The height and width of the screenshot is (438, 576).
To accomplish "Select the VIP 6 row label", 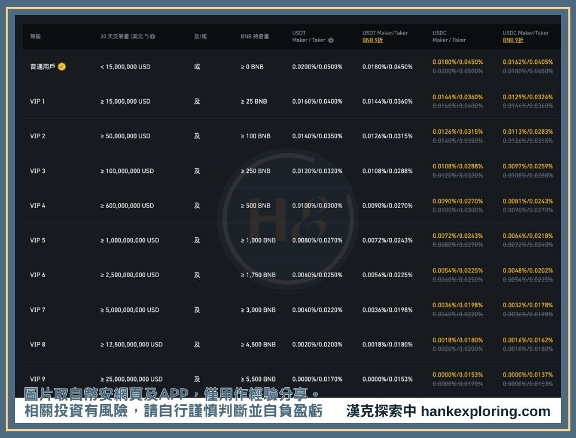I will pyautogui.click(x=37, y=275).
